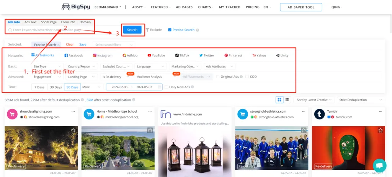392x177 pixels.
Task: Switch to the Domain tab
Action: pyautogui.click(x=85, y=22)
